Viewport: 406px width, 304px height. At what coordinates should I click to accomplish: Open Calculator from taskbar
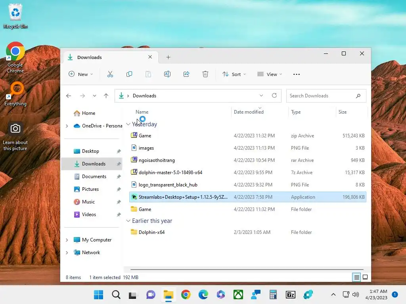click(x=273, y=294)
